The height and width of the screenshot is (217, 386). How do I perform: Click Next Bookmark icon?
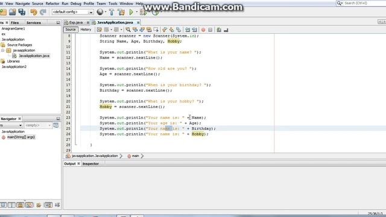point(171,30)
